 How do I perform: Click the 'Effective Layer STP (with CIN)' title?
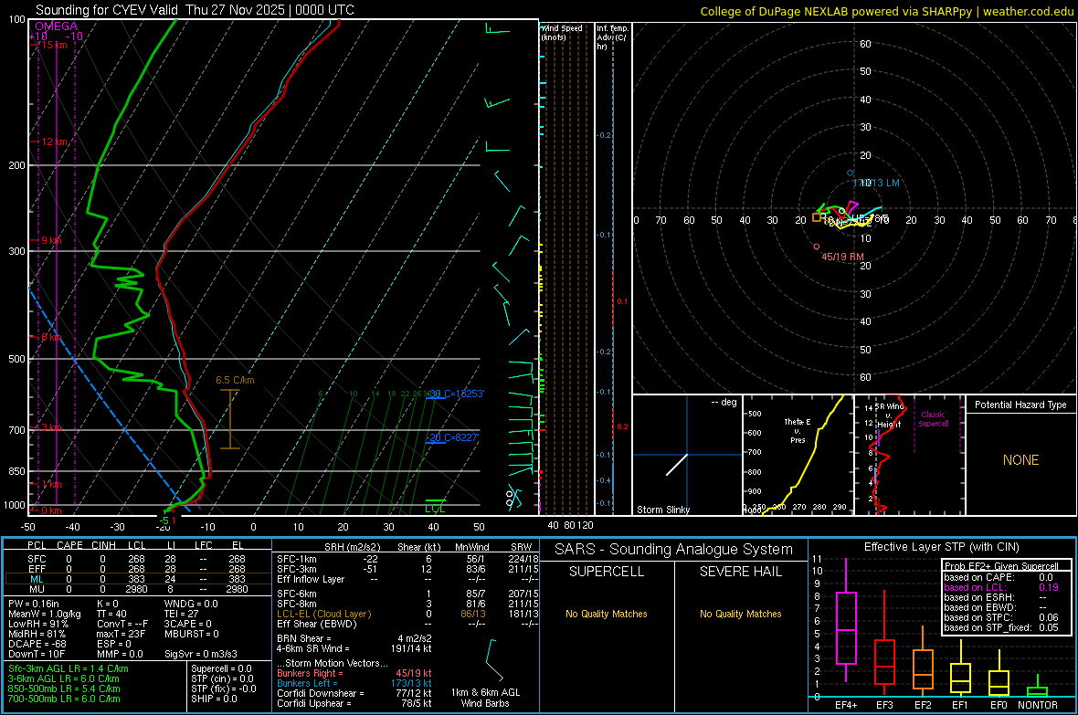[x=941, y=547]
